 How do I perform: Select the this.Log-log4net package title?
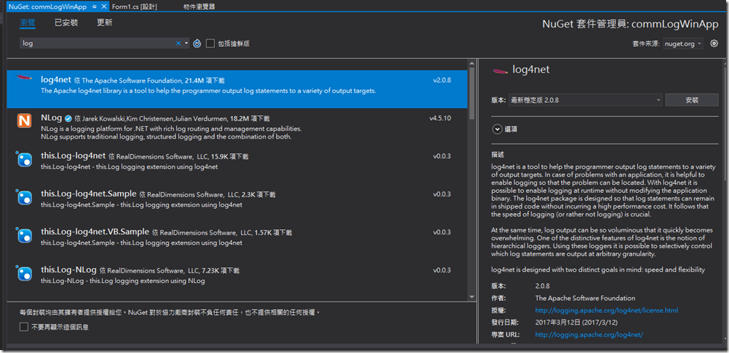pos(73,156)
